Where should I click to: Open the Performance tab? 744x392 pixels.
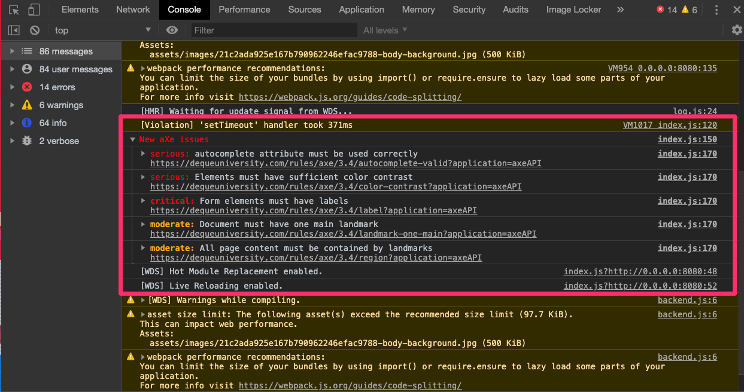[x=244, y=10]
